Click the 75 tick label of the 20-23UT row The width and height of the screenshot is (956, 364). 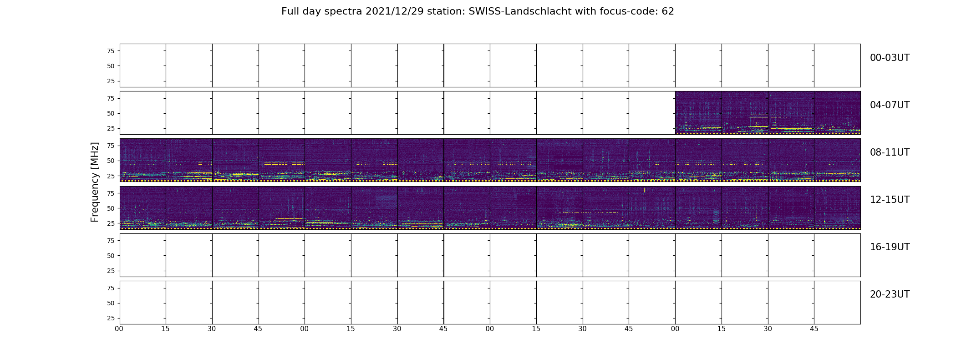coord(111,288)
